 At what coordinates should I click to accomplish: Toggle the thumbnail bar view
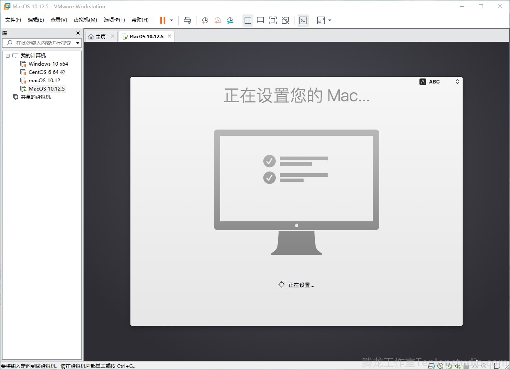click(260, 20)
